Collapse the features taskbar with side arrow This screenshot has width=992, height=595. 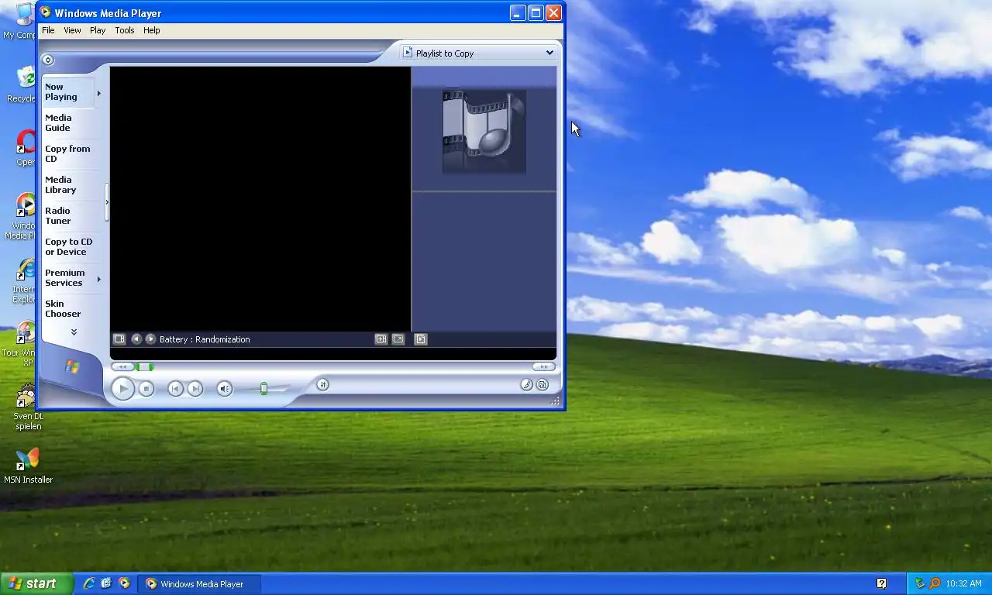click(x=106, y=202)
